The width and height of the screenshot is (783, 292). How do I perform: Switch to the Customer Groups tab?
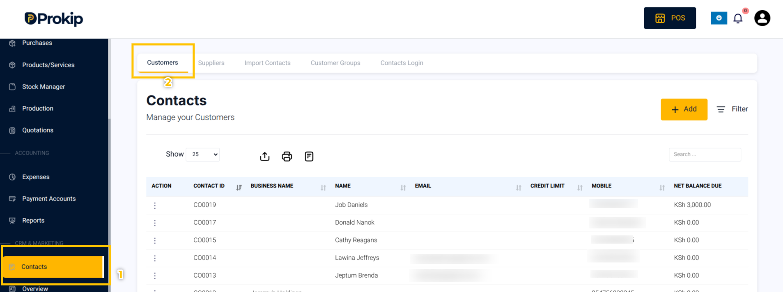point(335,63)
